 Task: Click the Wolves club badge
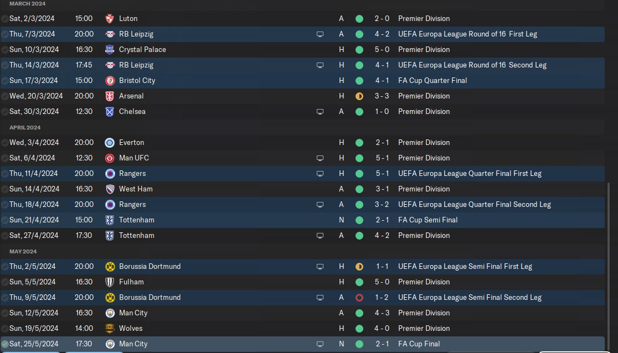click(109, 328)
